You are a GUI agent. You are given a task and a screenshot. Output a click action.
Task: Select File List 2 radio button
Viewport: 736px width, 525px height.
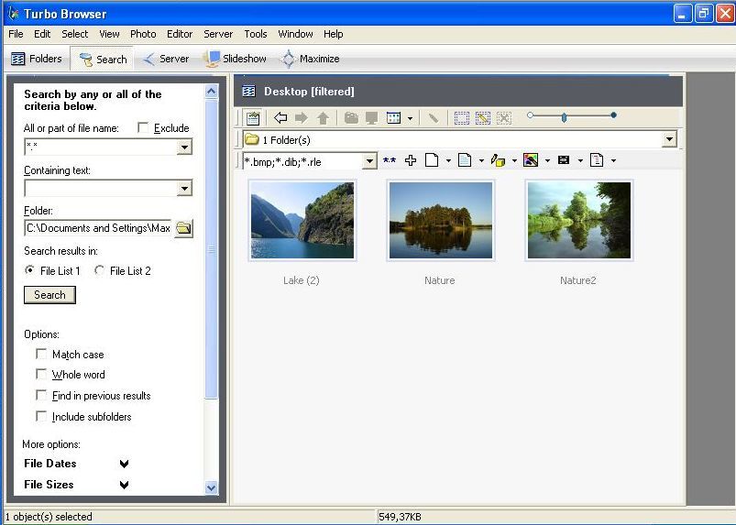(x=99, y=270)
